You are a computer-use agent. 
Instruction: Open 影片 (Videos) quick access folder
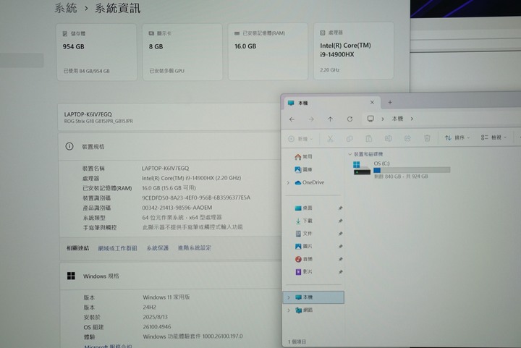[303, 271]
